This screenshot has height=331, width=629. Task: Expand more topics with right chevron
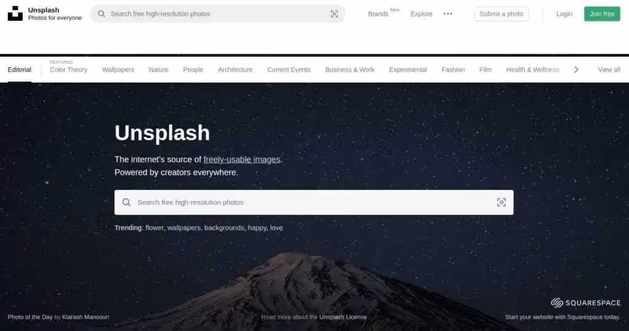tap(576, 70)
